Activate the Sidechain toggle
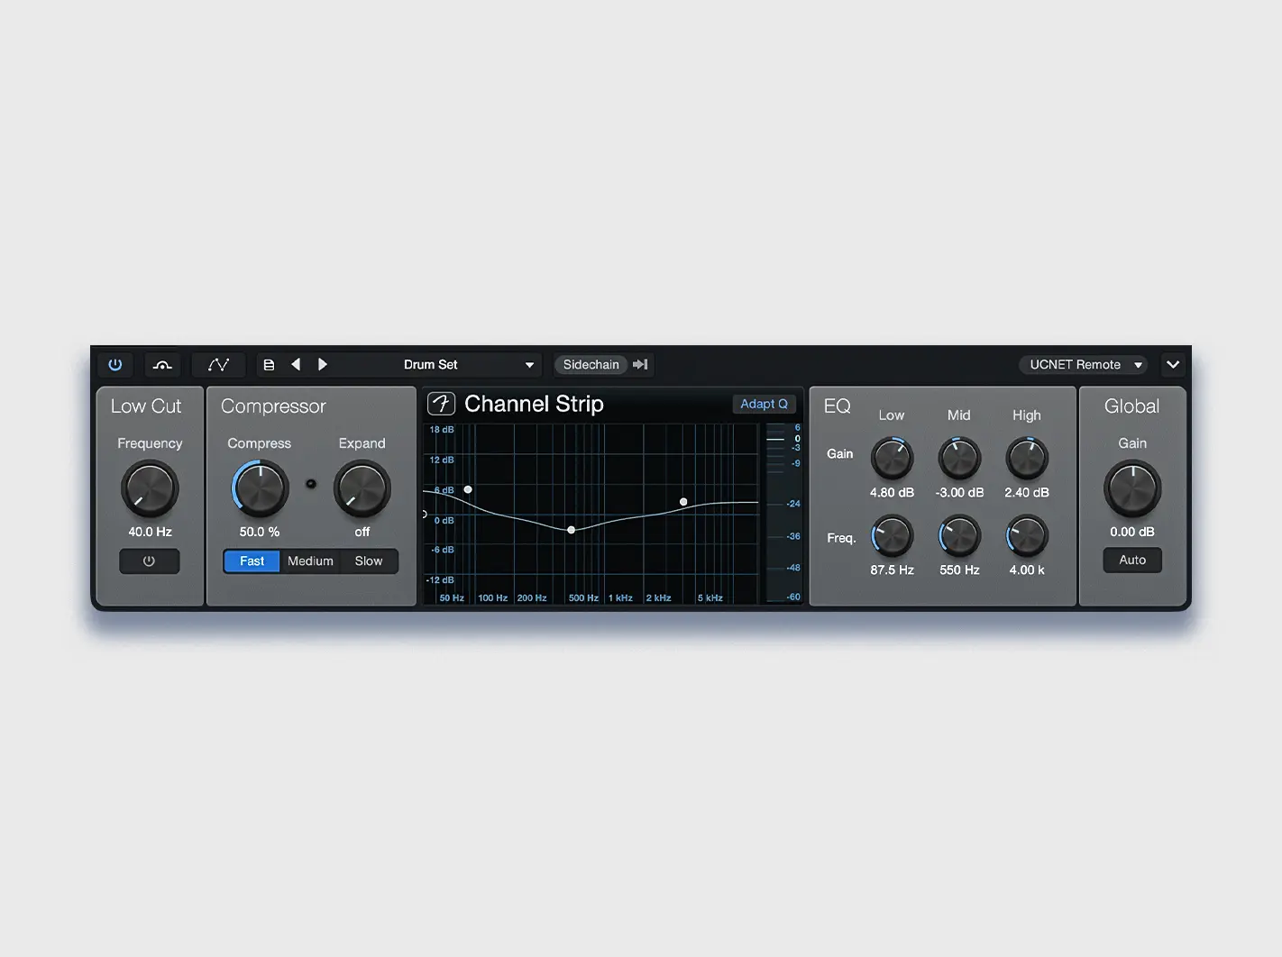1282x957 pixels. (591, 364)
